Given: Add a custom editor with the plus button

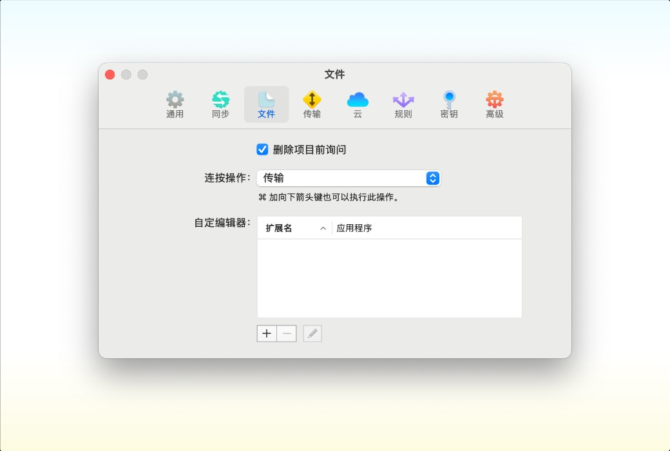Looking at the screenshot, I should [267, 333].
